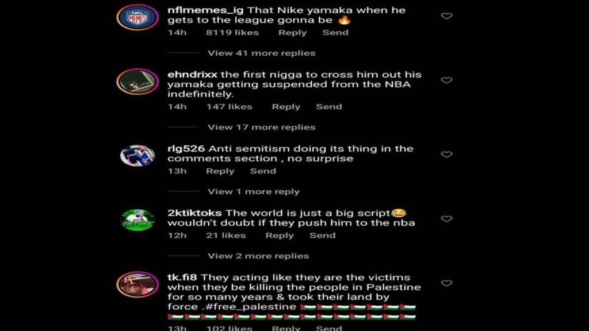Reply to rlg526 comment

[x=220, y=171]
